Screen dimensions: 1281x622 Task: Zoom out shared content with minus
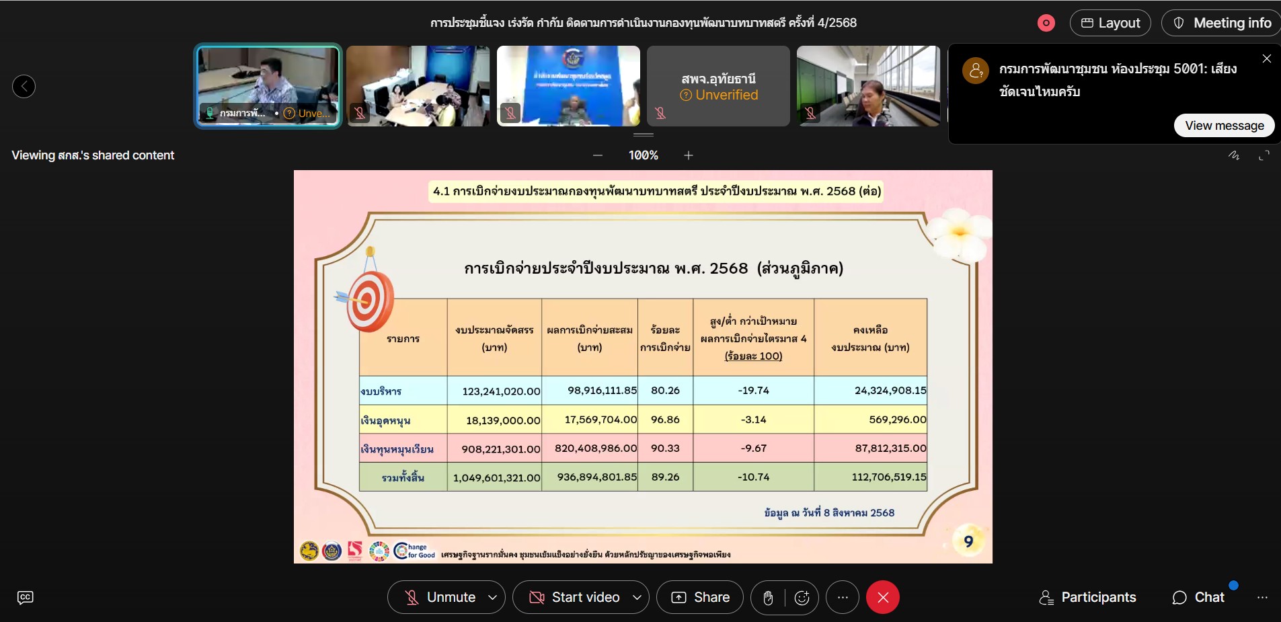coord(598,155)
